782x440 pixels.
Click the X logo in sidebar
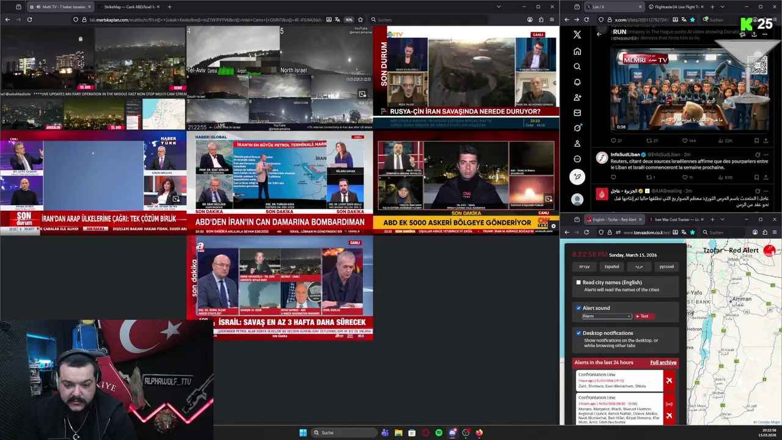point(577,35)
